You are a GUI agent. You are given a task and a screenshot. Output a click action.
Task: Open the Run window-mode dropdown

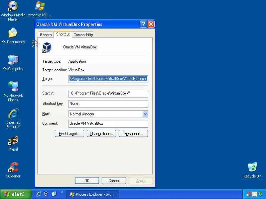point(145,114)
